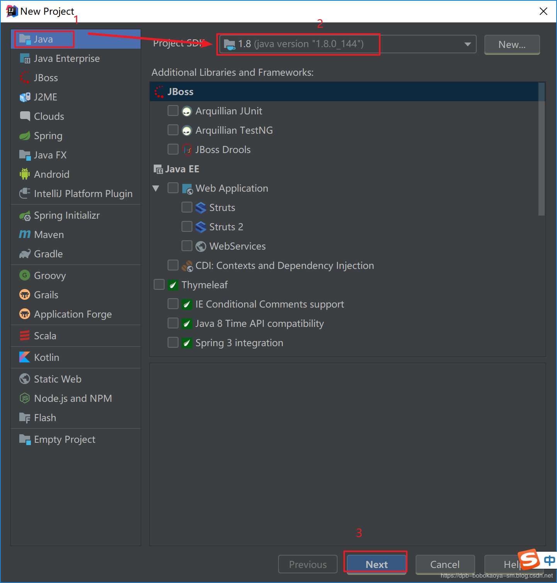The width and height of the screenshot is (557, 583).
Task: Click the Java FX icon
Action: click(25, 155)
